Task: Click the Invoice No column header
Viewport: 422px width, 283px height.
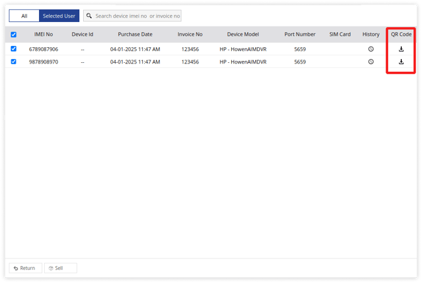Action: [190, 34]
